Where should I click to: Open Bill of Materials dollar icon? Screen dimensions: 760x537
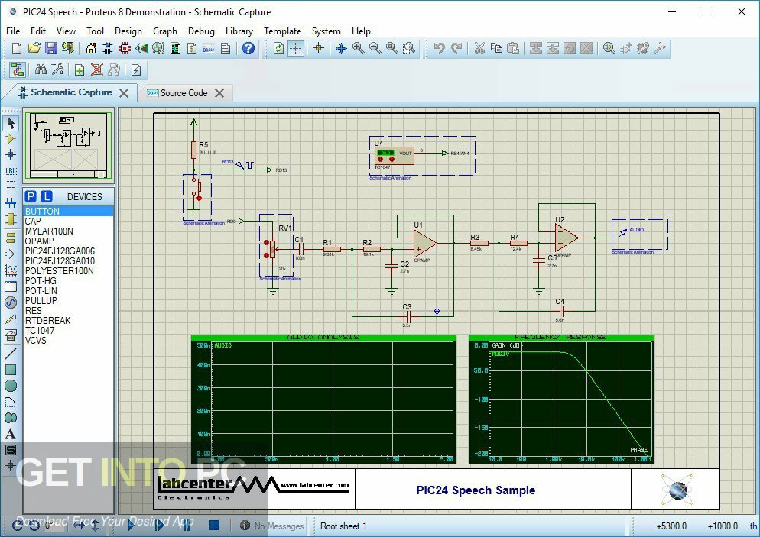[x=192, y=48]
